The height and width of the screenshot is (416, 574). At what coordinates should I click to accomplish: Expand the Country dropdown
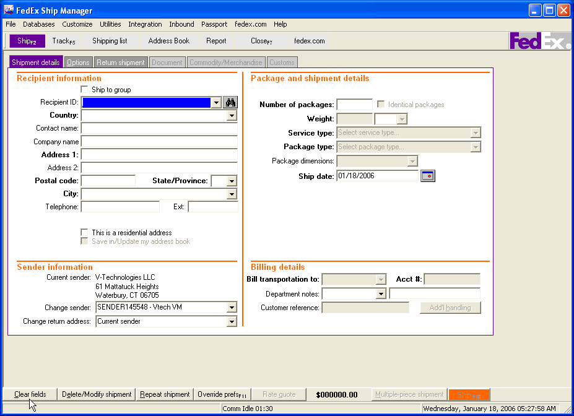pyautogui.click(x=232, y=116)
